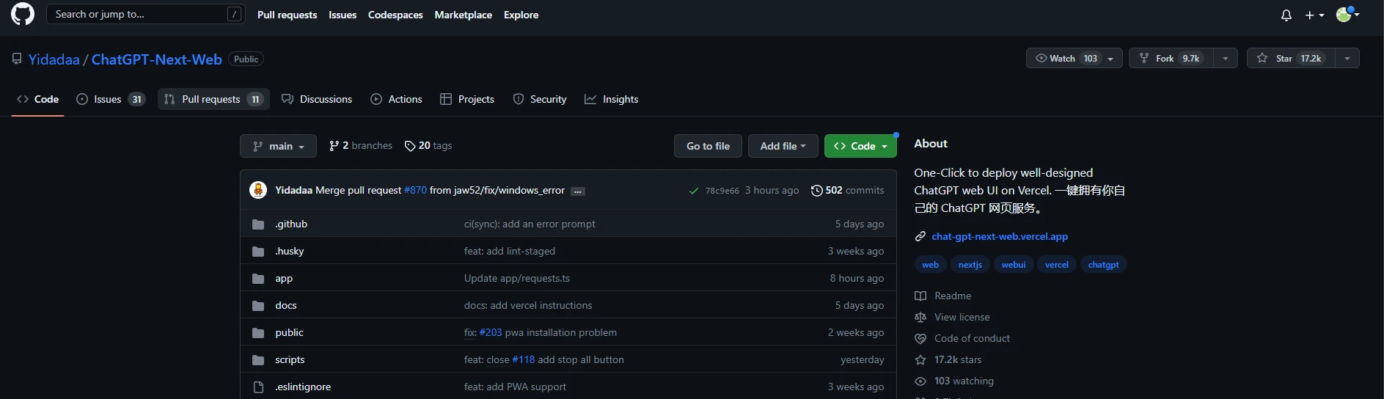
Task: Click the green commit status checkmark
Action: (693, 191)
